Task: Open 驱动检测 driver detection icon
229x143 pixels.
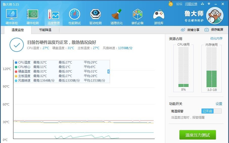Action: coord(96,14)
